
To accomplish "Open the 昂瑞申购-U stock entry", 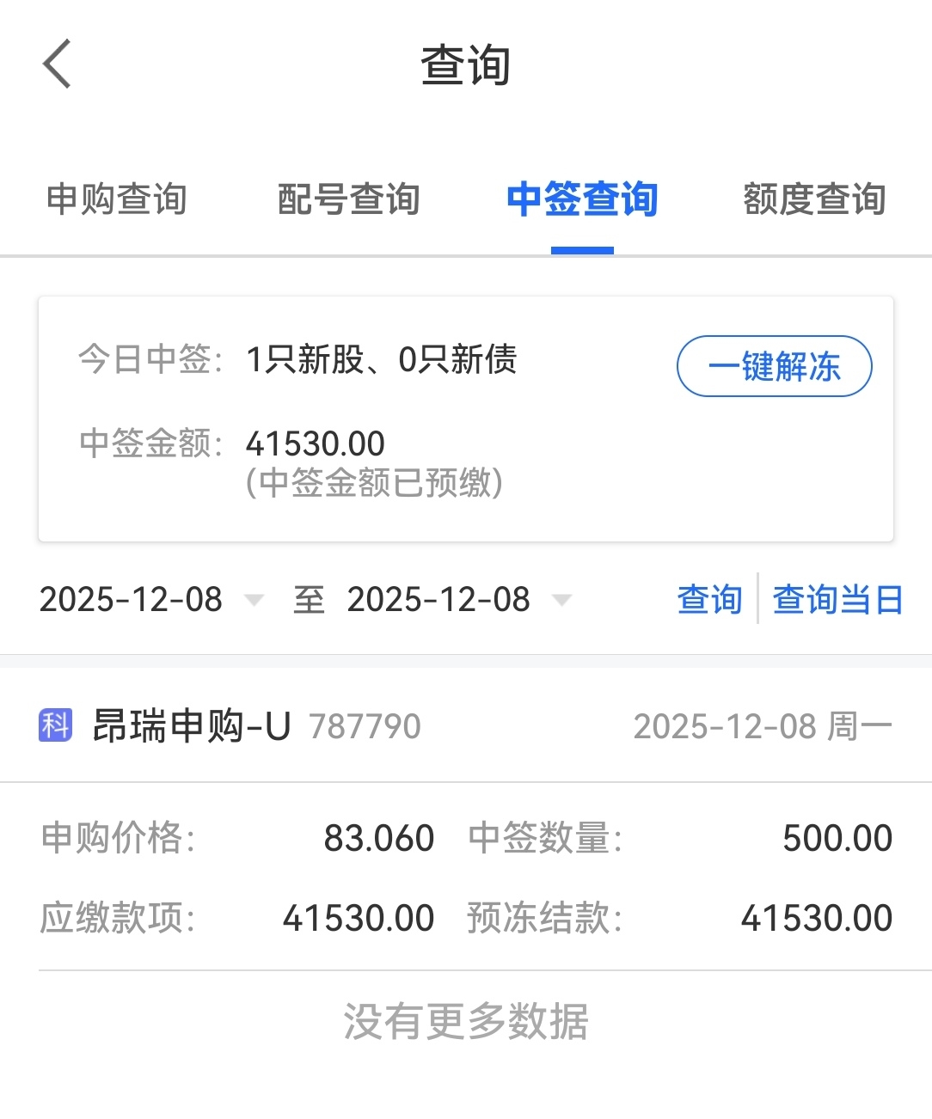I will click(191, 726).
